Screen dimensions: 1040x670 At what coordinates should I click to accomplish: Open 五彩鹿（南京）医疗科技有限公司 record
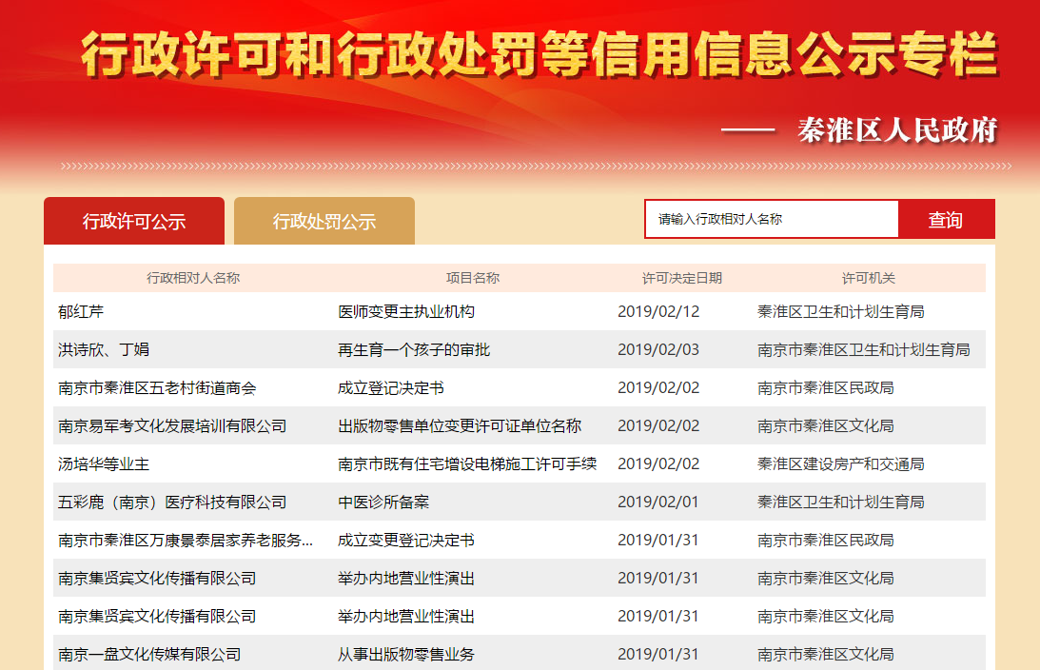tap(172, 502)
